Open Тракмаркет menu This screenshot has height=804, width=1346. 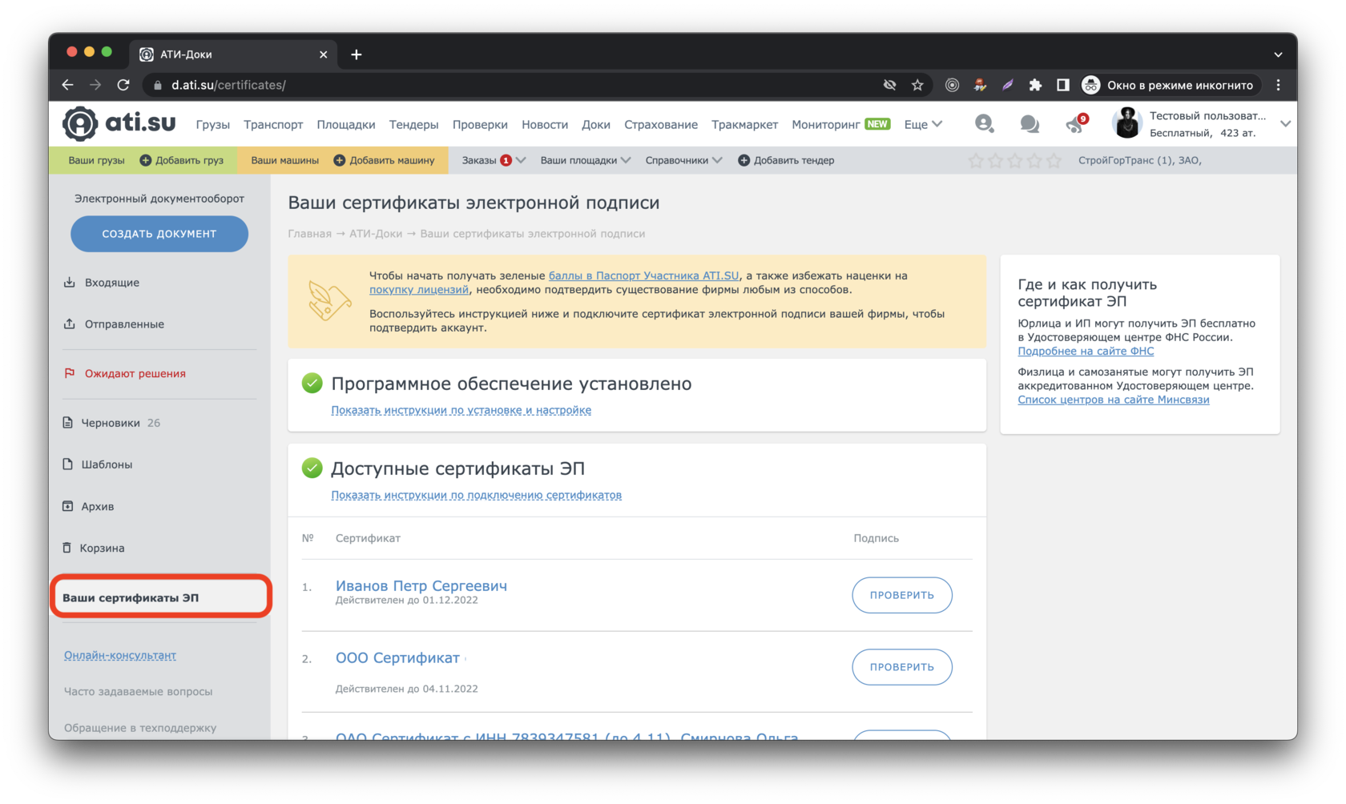(745, 124)
